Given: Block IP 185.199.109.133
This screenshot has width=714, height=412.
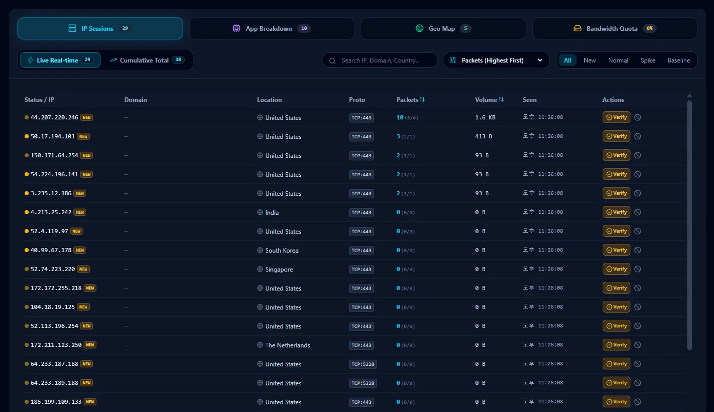Looking at the screenshot, I should (638, 402).
